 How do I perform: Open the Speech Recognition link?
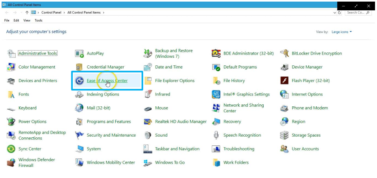tap(242, 135)
